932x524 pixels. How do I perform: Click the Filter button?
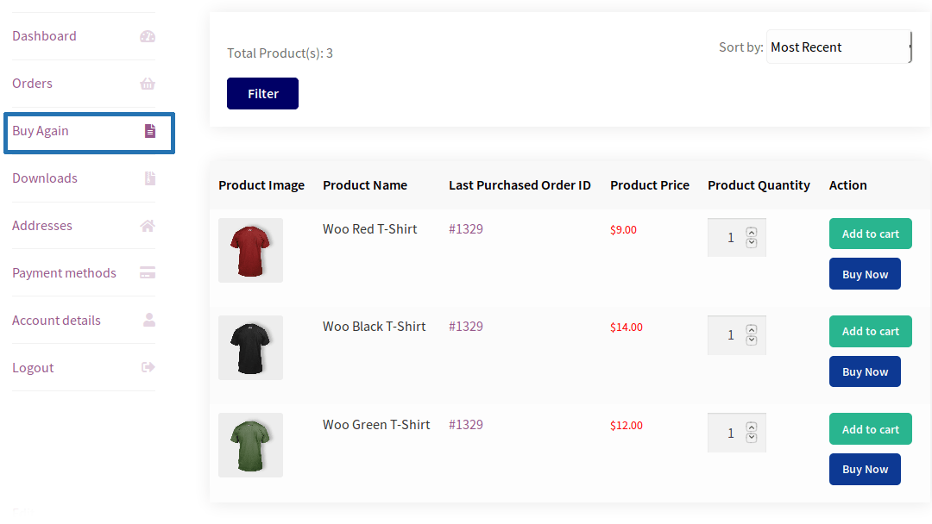click(x=262, y=93)
